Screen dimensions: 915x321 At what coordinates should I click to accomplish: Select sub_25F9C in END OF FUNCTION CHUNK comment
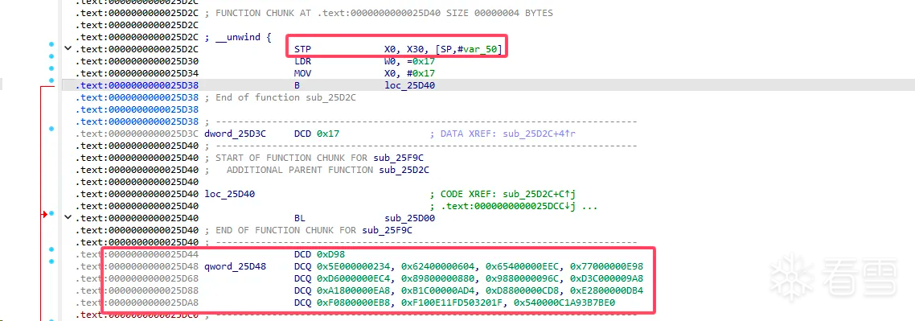tap(388, 230)
